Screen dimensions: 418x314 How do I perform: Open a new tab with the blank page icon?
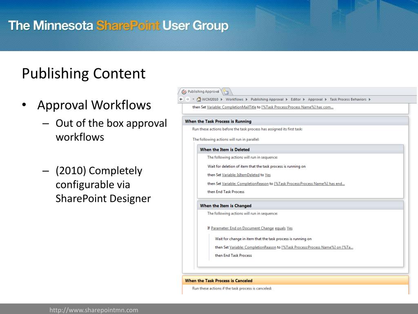(x=226, y=92)
